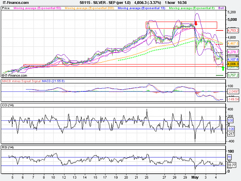Select Moving average (Exponential 50) legend entry
The image size is (241, 181).
click(37, 8)
